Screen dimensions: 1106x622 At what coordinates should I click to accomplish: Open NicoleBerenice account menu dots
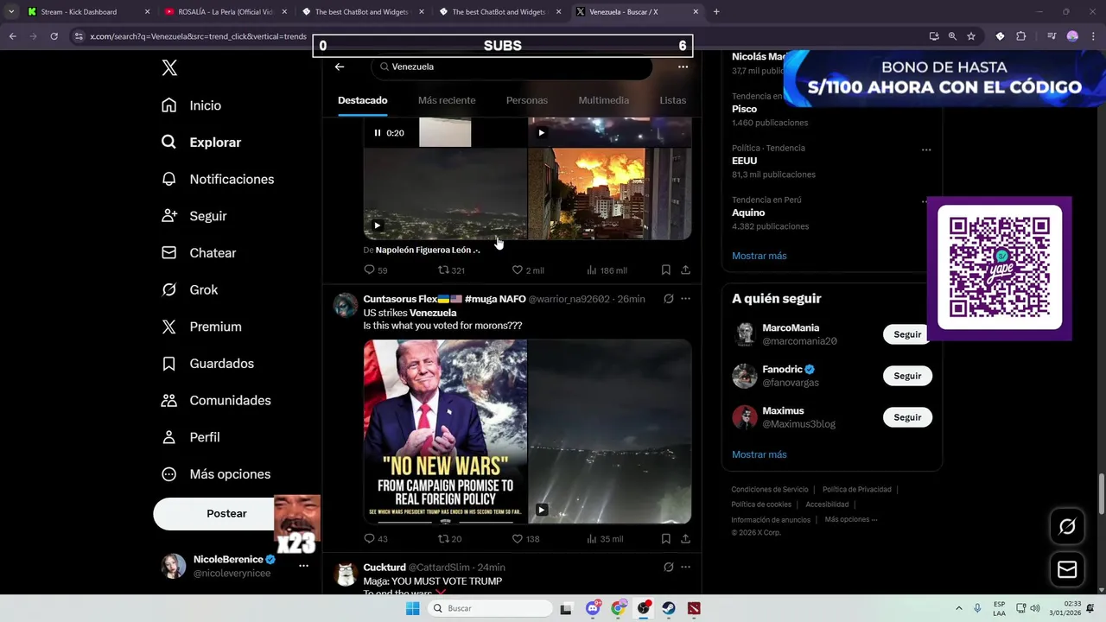tap(303, 566)
